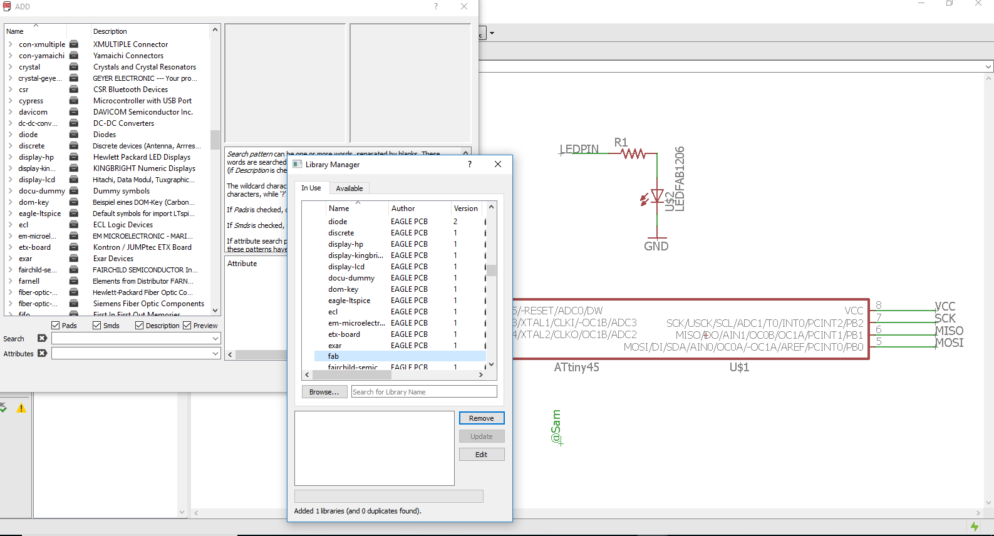Viewport: 994px width, 536px height.
Task: Select the eagle-ltspice row in Library Manager
Action: tap(400, 301)
